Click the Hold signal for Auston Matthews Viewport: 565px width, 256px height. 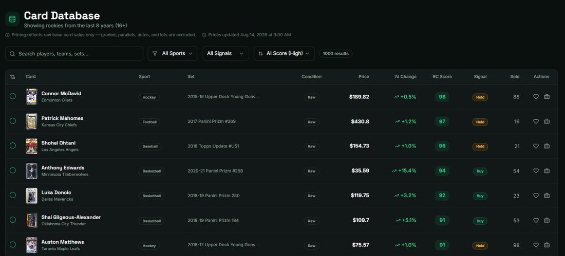480,246
